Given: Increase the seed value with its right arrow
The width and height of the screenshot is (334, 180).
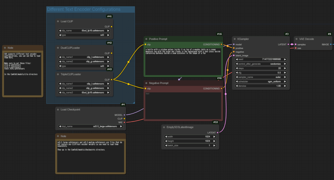Looking at the screenshot, I should [x=285, y=59].
